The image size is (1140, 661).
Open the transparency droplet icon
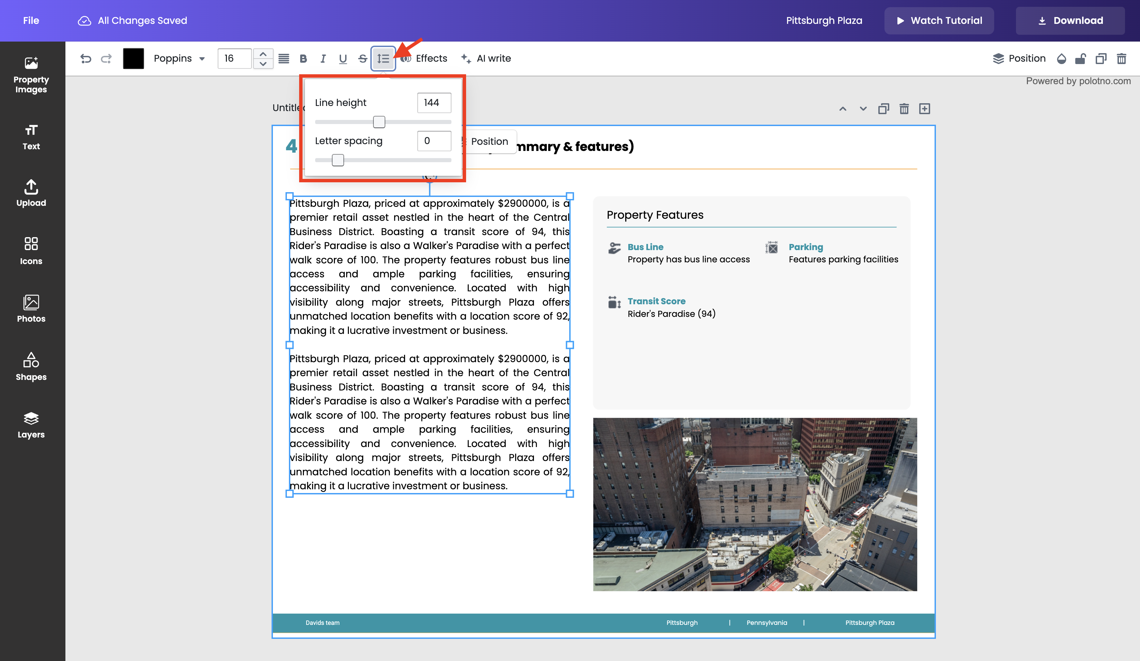[x=1061, y=58]
